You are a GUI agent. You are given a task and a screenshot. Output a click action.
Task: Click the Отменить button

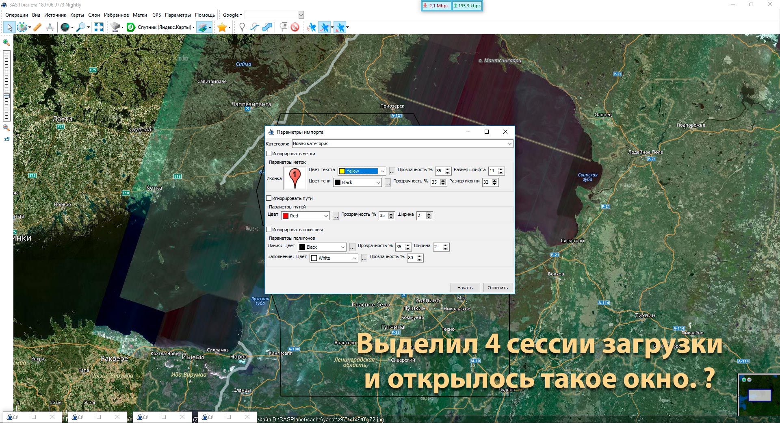[498, 288]
